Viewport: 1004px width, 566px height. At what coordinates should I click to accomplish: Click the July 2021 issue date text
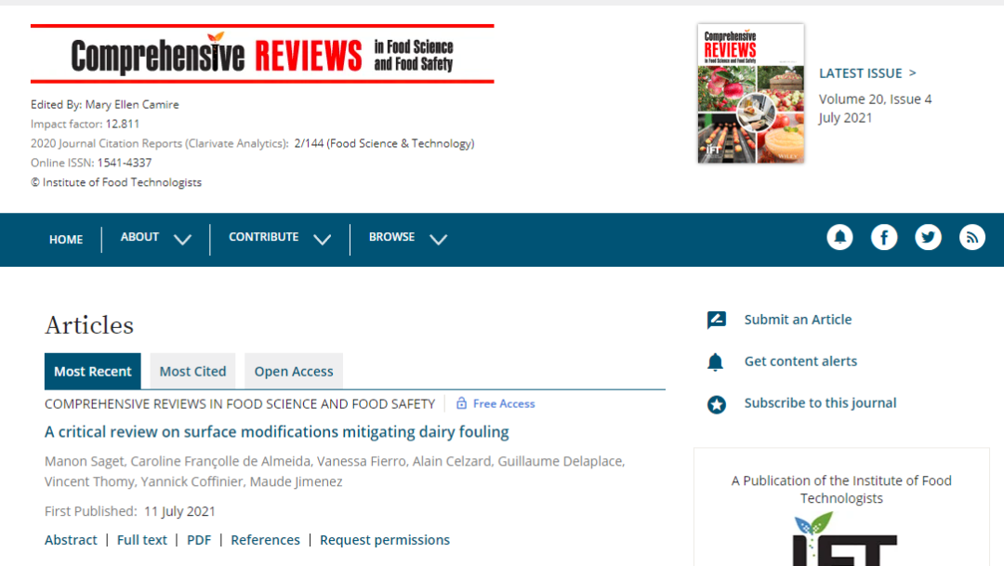845,118
